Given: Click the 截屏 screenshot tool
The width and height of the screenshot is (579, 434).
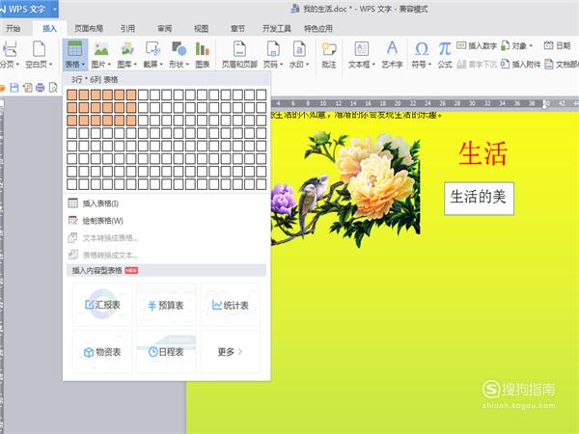Looking at the screenshot, I should point(152,55).
